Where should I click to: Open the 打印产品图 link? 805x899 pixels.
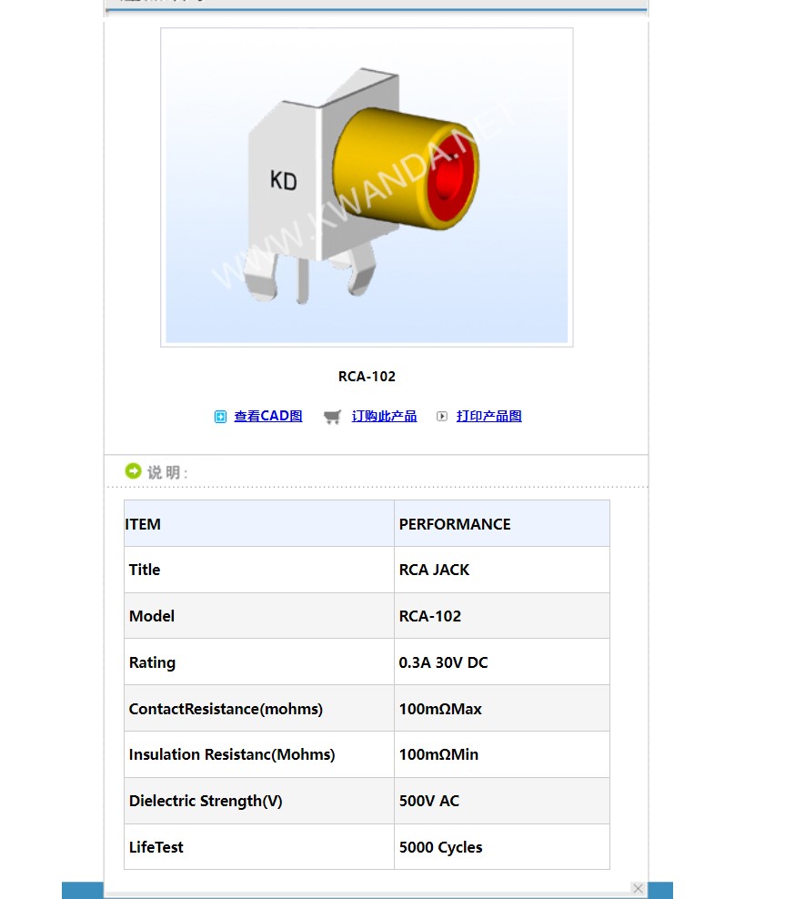(x=488, y=416)
